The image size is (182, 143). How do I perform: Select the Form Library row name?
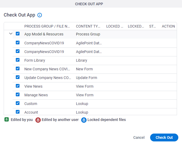tap(35, 60)
